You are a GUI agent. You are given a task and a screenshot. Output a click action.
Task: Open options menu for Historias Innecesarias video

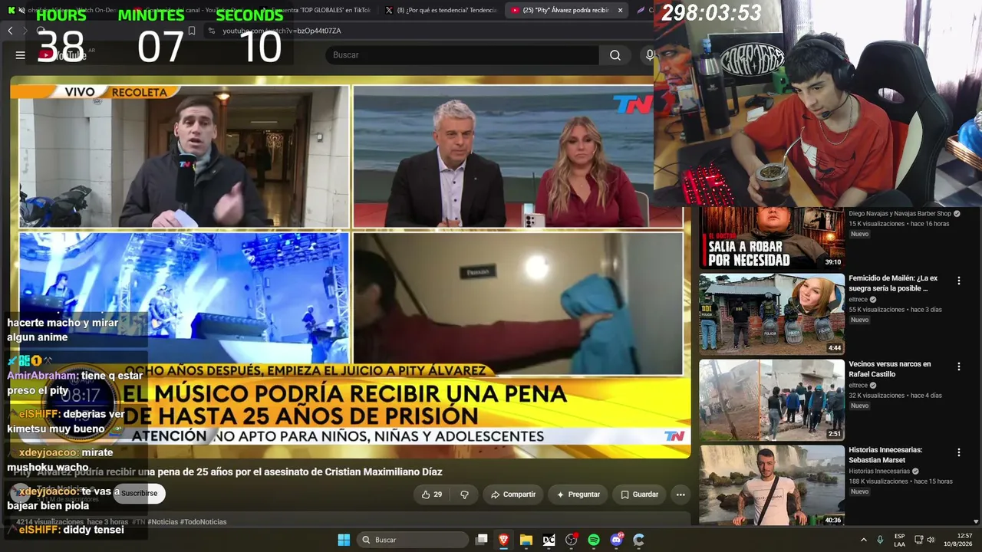click(x=958, y=453)
